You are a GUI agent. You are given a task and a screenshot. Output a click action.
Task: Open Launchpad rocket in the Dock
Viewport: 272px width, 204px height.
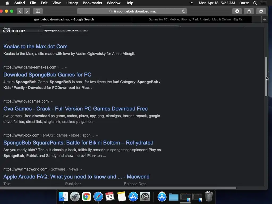(x=75, y=197)
